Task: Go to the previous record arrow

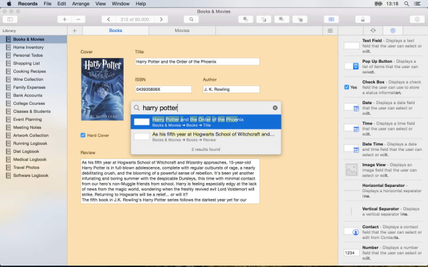Action: point(109,19)
